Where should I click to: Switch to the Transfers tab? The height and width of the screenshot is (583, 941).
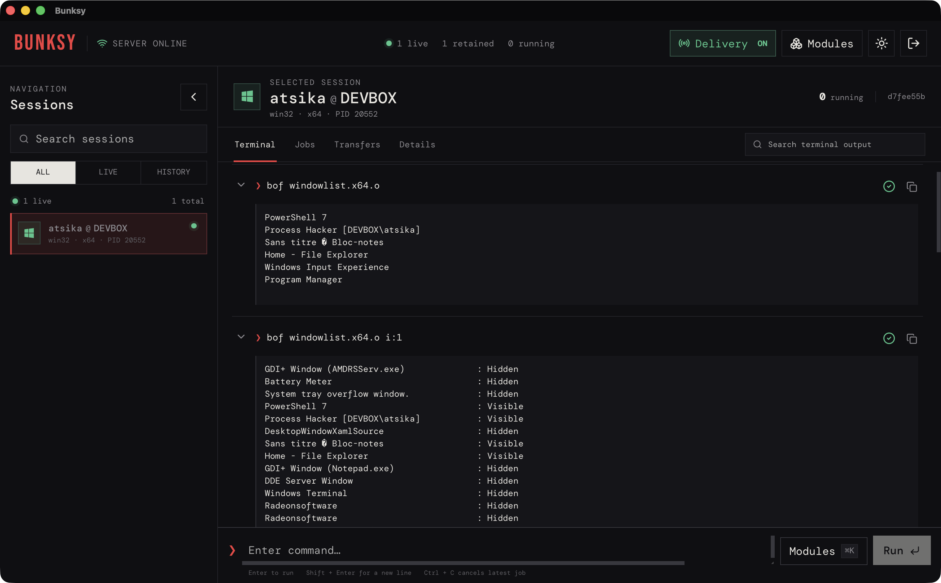[357, 144]
